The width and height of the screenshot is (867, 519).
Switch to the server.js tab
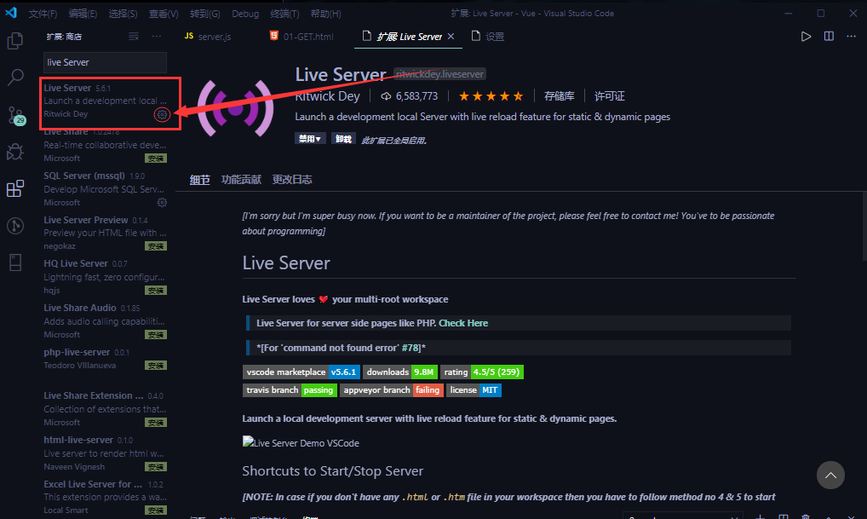tap(215, 36)
